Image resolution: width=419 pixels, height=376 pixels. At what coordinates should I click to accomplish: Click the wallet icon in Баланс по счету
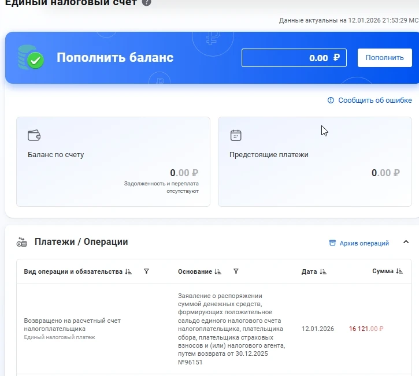[x=34, y=135]
